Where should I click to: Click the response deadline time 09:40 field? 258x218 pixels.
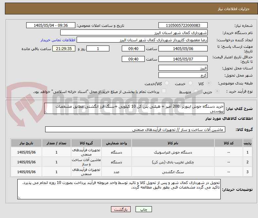[133, 48]
